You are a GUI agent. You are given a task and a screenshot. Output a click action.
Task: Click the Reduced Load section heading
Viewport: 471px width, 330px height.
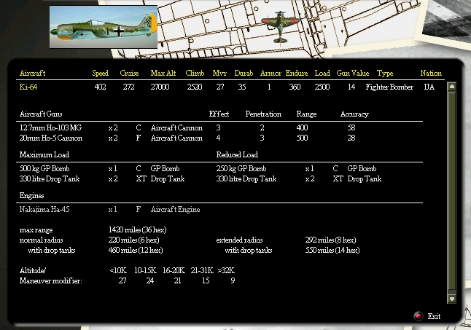(237, 154)
